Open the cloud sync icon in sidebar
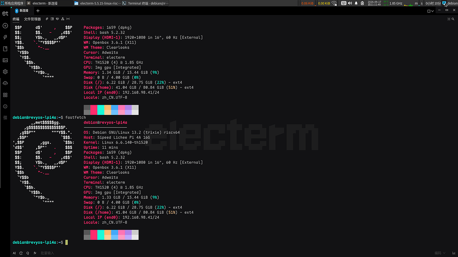The image size is (458, 257). click(5, 83)
